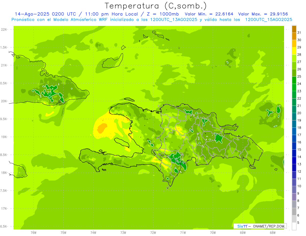Click the color bar value '30'
Image resolution: width=306 pixels, height=236 pixels.
[299, 40]
